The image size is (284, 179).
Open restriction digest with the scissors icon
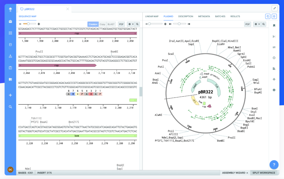pos(274,36)
